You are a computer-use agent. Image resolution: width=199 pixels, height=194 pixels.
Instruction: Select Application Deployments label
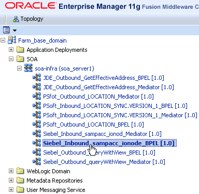click(57, 50)
